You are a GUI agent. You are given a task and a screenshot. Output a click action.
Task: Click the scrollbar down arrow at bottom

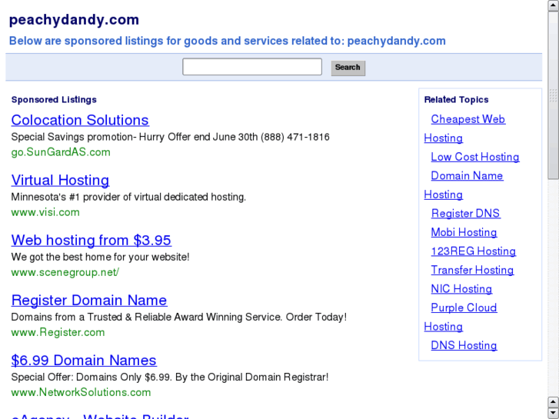click(554, 412)
